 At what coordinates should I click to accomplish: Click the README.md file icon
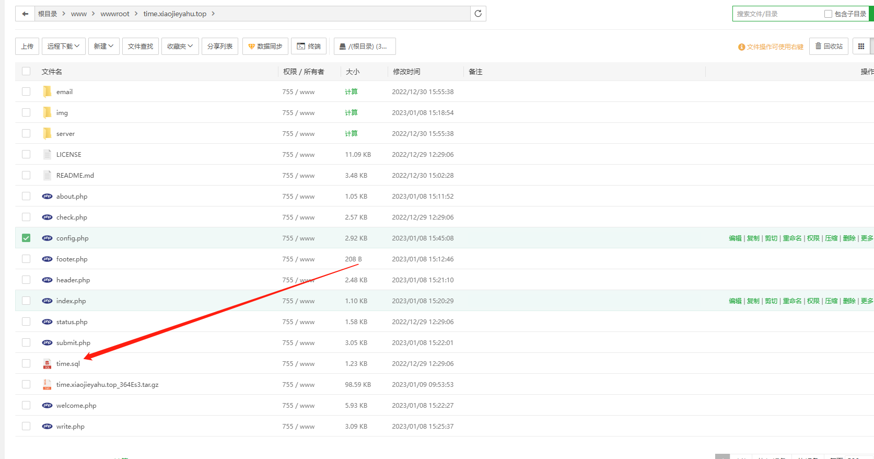[47, 175]
